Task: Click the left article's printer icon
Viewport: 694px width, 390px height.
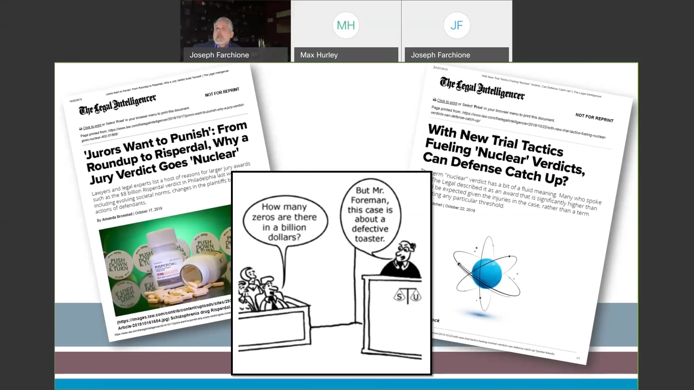Action: tap(81, 129)
